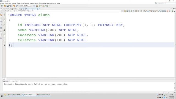Open the Ferramentas menu
The width and height of the screenshot is (176, 99).
click(50, 3)
